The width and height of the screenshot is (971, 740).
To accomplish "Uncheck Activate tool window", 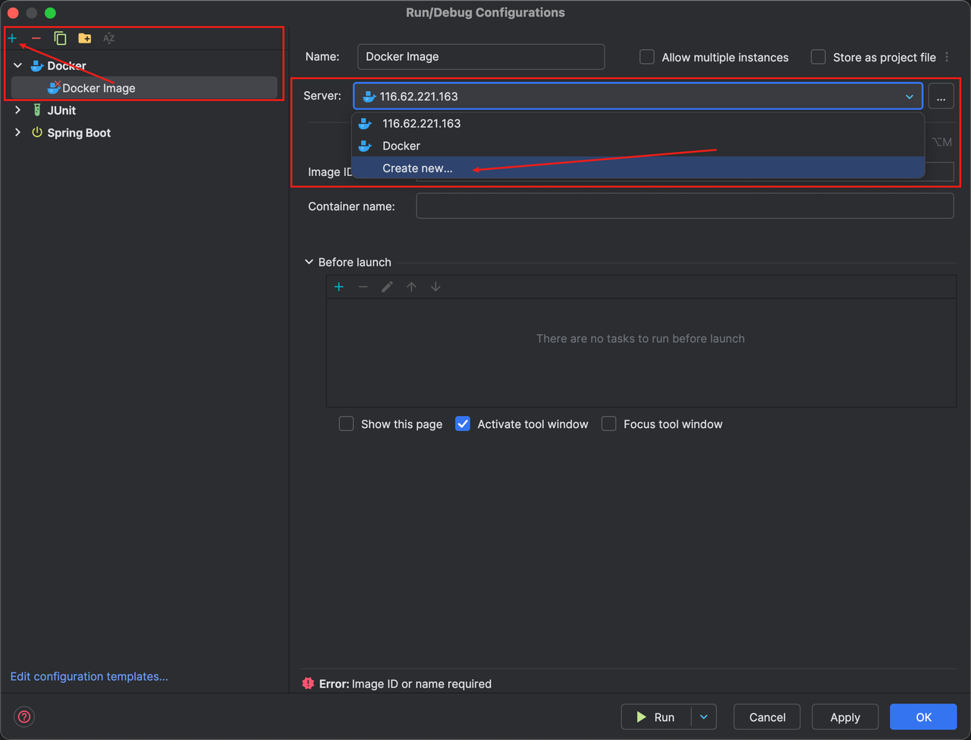I will 463,424.
